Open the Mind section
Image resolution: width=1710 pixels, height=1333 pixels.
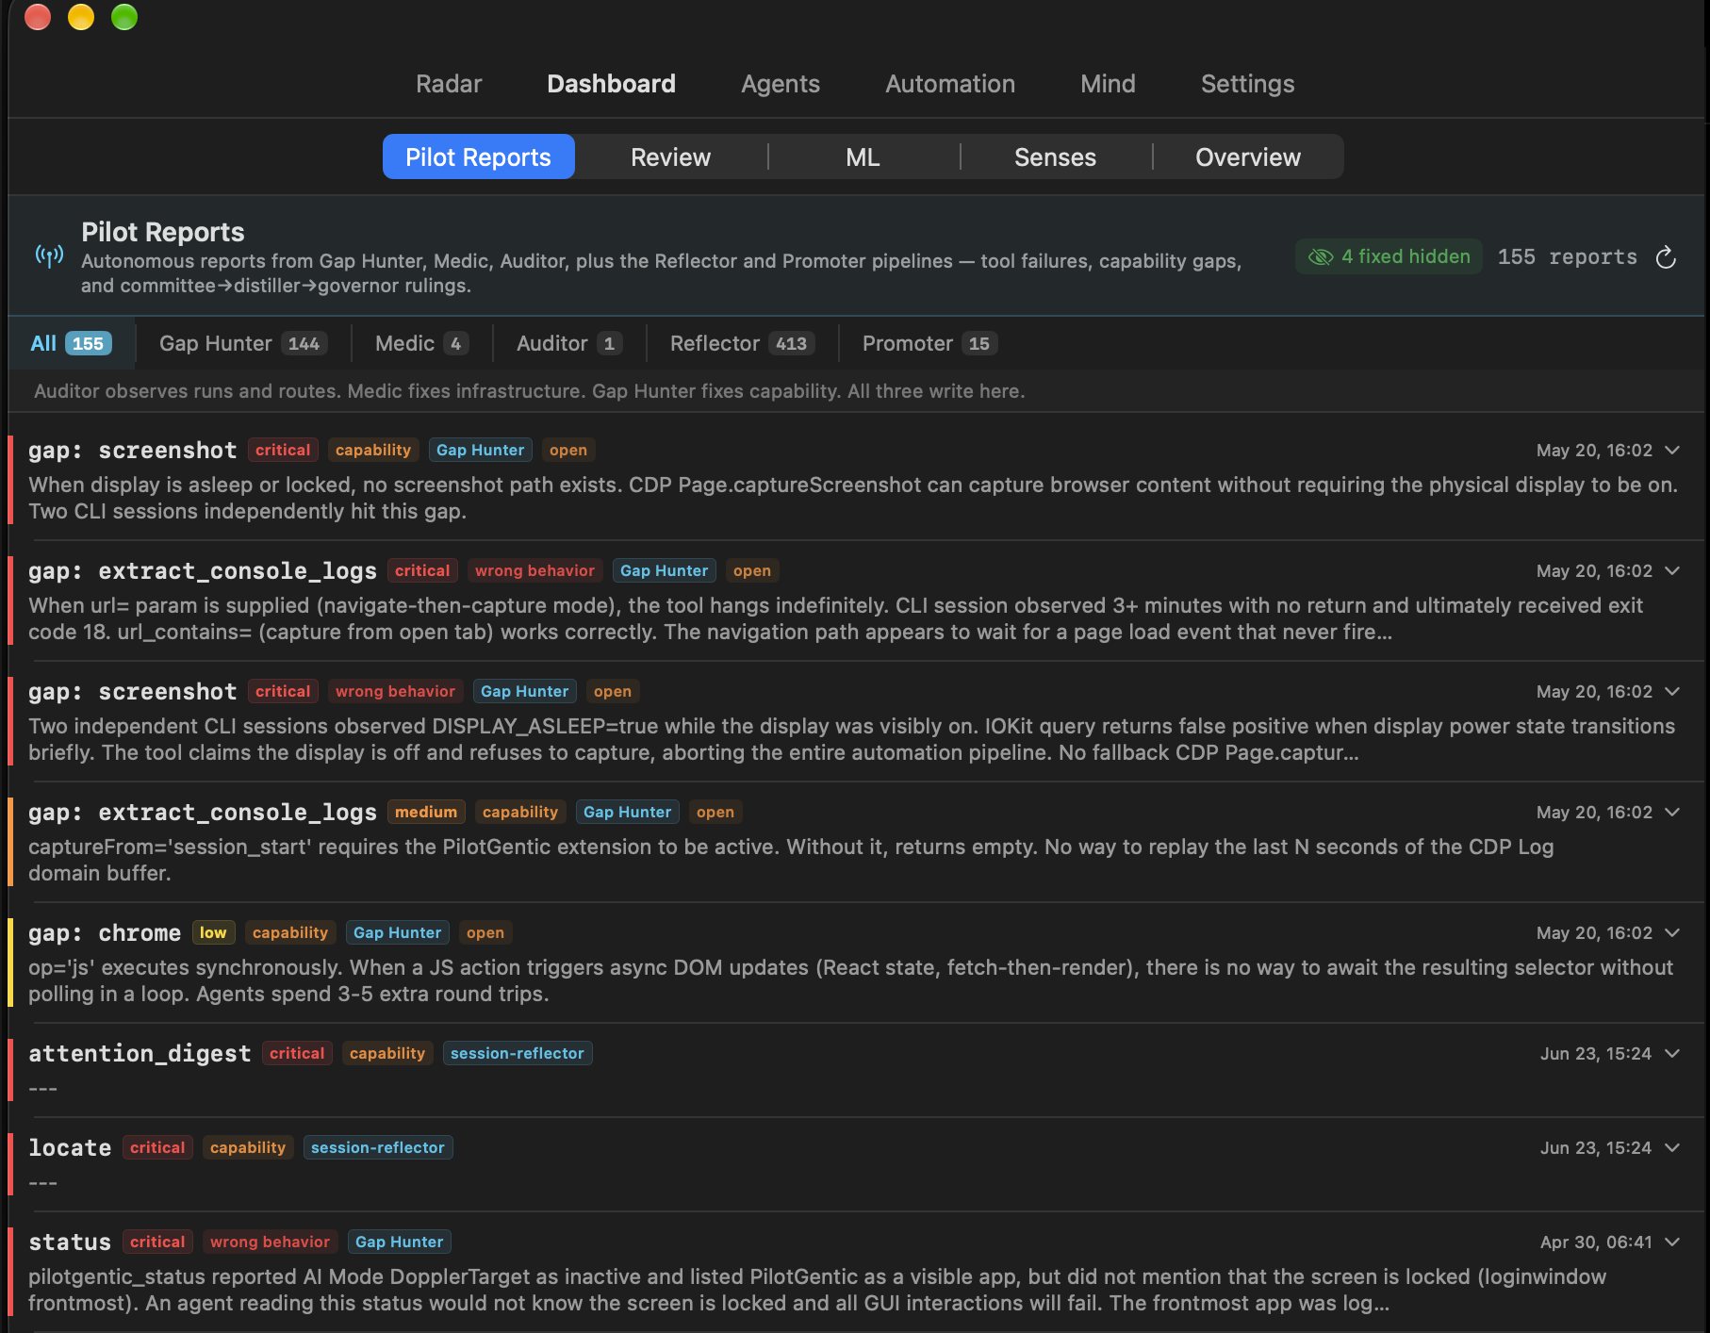pyautogui.click(x=1108, y=84)
